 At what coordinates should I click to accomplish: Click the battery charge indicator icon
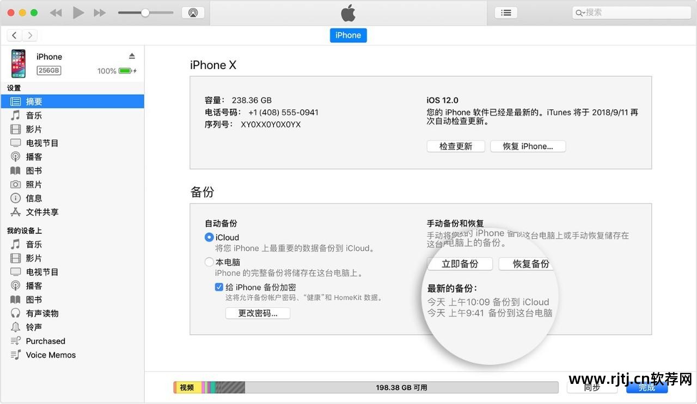(127, 71)
